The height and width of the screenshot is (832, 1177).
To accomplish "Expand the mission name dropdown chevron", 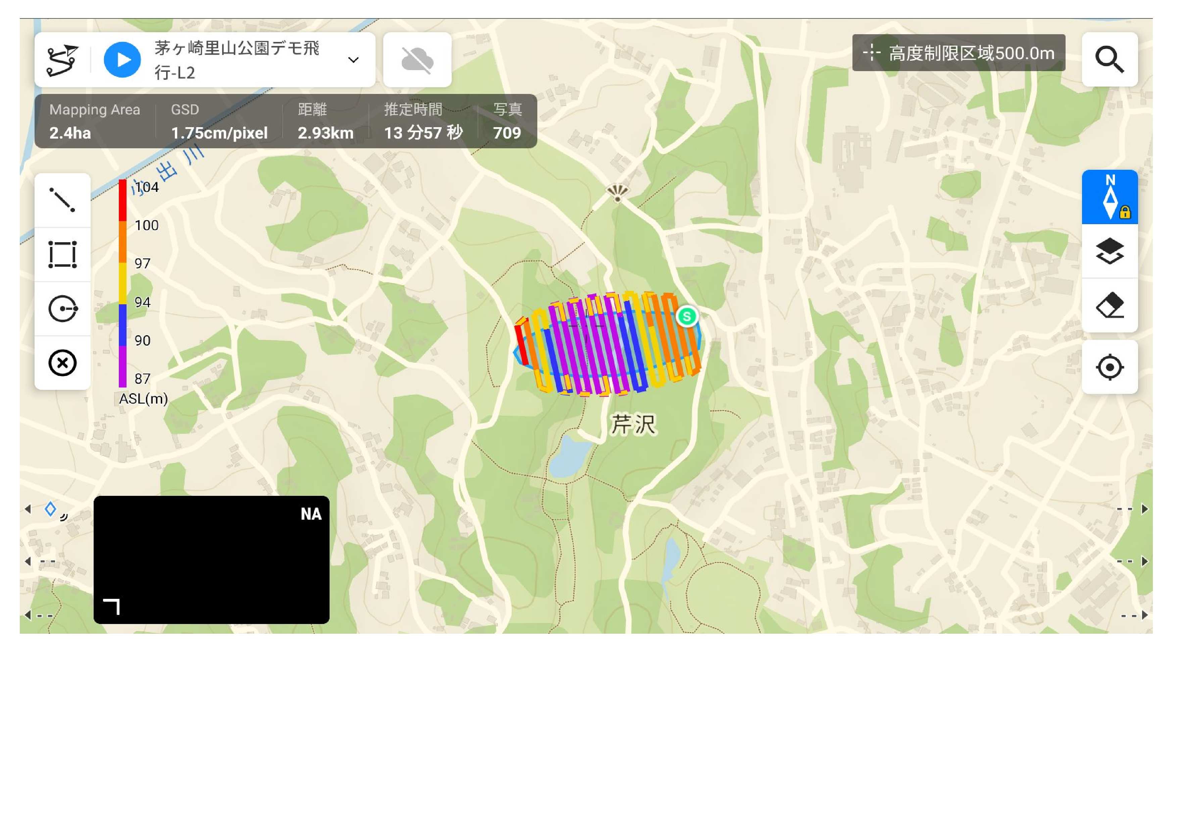I will coord(353,60).
